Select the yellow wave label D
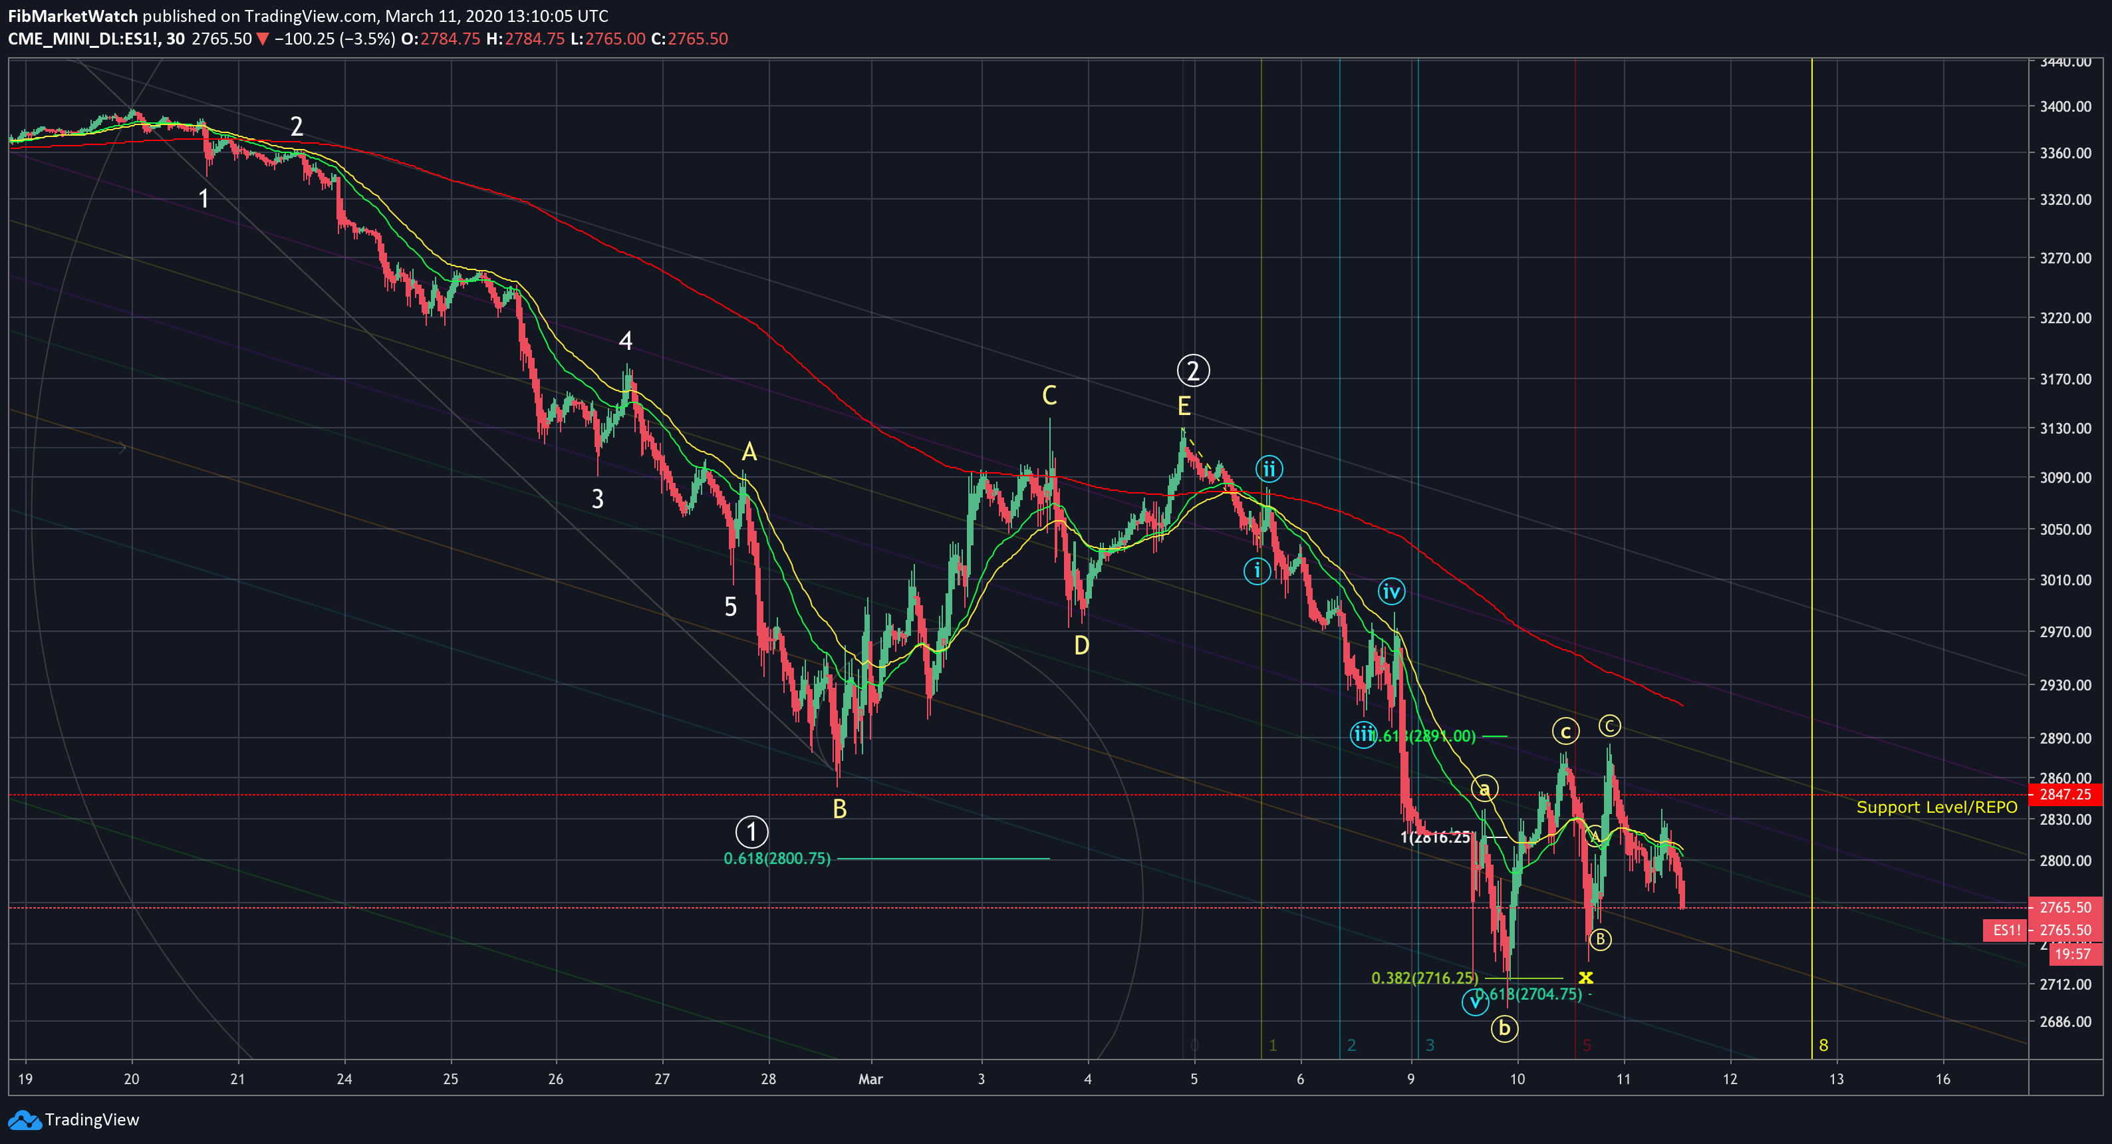This screenshot has width=2112, height=1144. tap(1081, 646)
